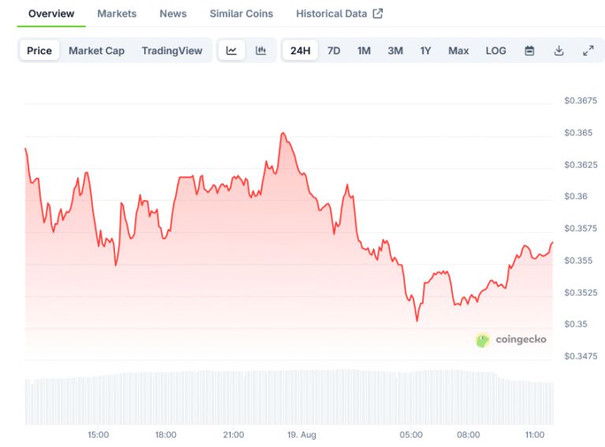The height and width of the screenshot is (447, 605).
Task: Switch chart to TradingView mode
Action: [x=172, y=50]
